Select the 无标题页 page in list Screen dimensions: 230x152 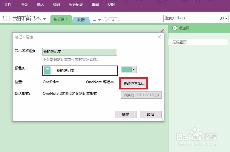tap(198, 42)
